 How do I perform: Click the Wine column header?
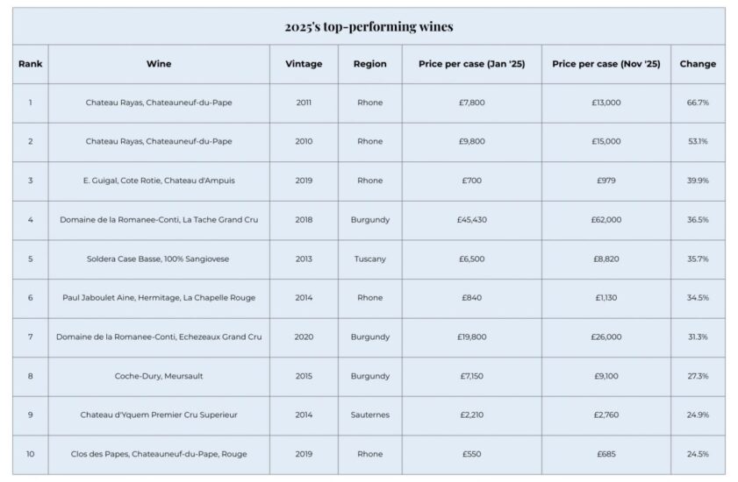pyautogui.click(x=159, y=64)
